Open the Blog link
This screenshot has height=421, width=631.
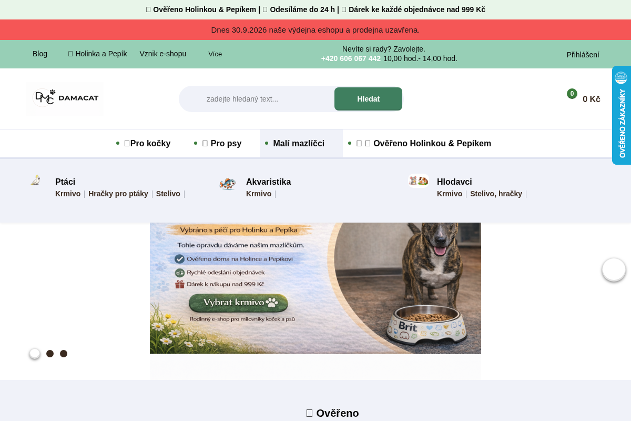tap(40, 54)
